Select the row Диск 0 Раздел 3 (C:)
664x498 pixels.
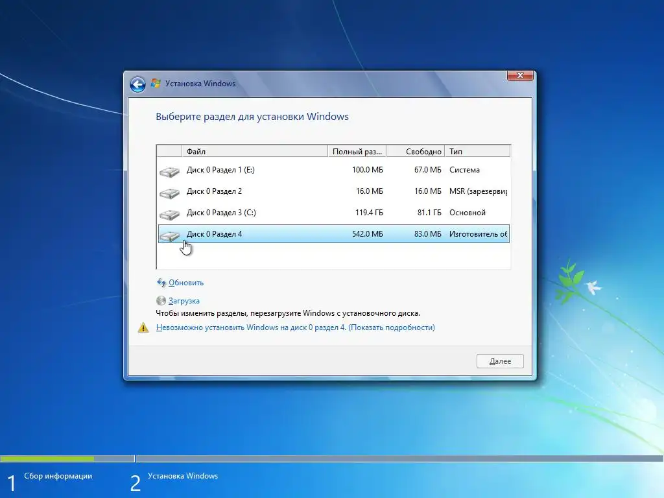click(333, 213)
